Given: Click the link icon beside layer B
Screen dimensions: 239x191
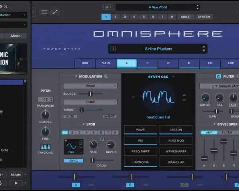Looking at the screenshot, I should coord(146,185).
